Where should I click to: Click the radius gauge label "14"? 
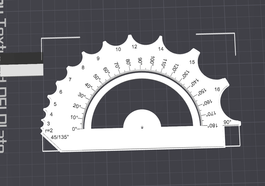tap(161, 49)
